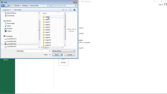Select Downloads in navigation pane
The width and height of the screenshot is (167, 94).
pyautogui.click(x=10, y=16)
